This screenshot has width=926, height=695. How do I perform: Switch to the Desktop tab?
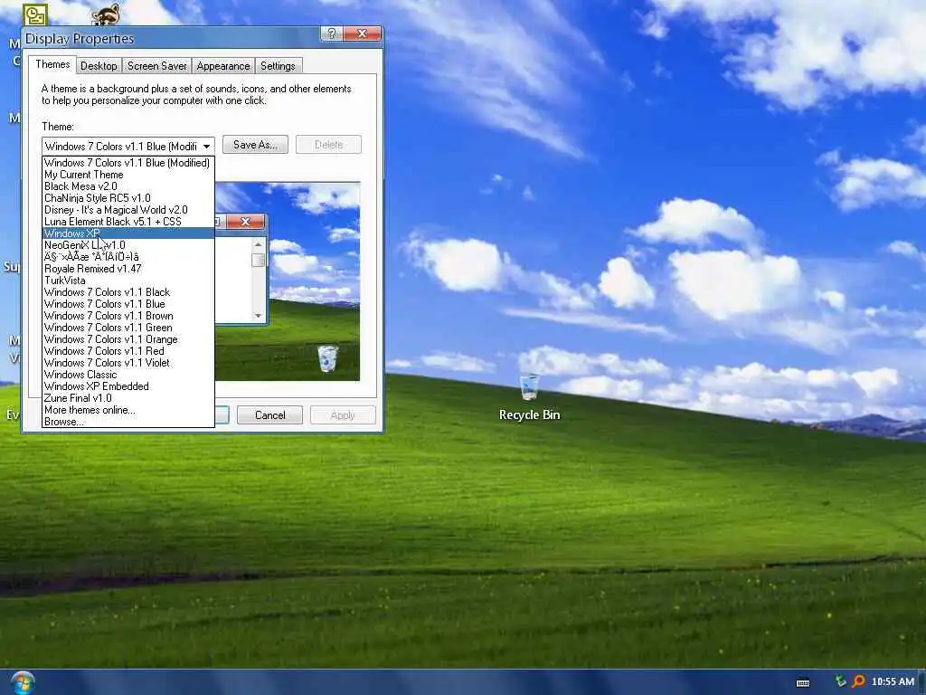pyautogui.click(x=99, y=65)
